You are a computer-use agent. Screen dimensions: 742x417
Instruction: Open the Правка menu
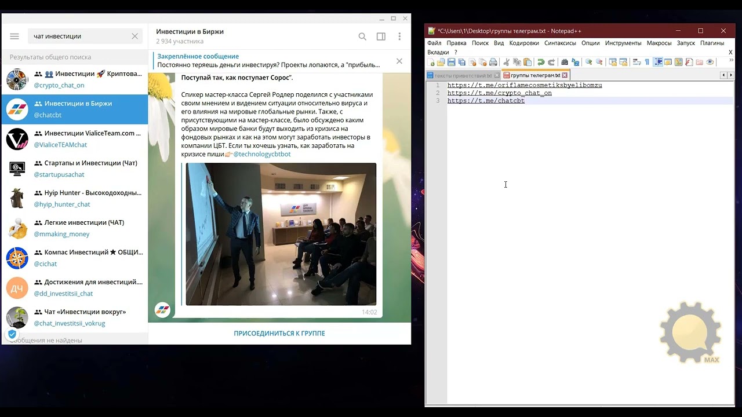click(x=457, y=43)
